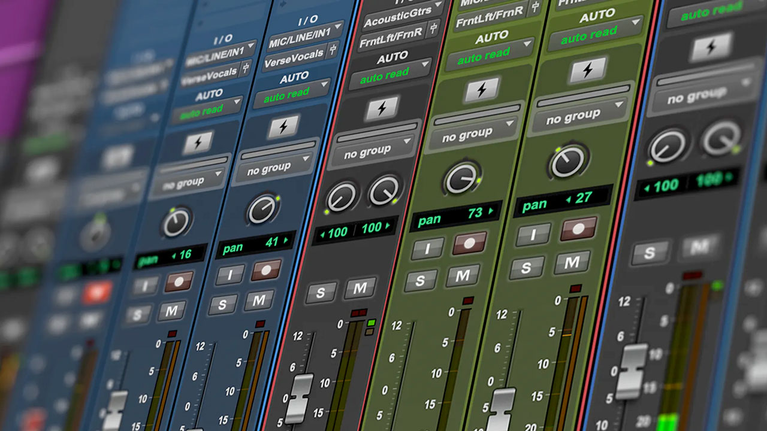Solo the pan 73 channel
Screen dimensions: 767x431
[x=421, y=280]
